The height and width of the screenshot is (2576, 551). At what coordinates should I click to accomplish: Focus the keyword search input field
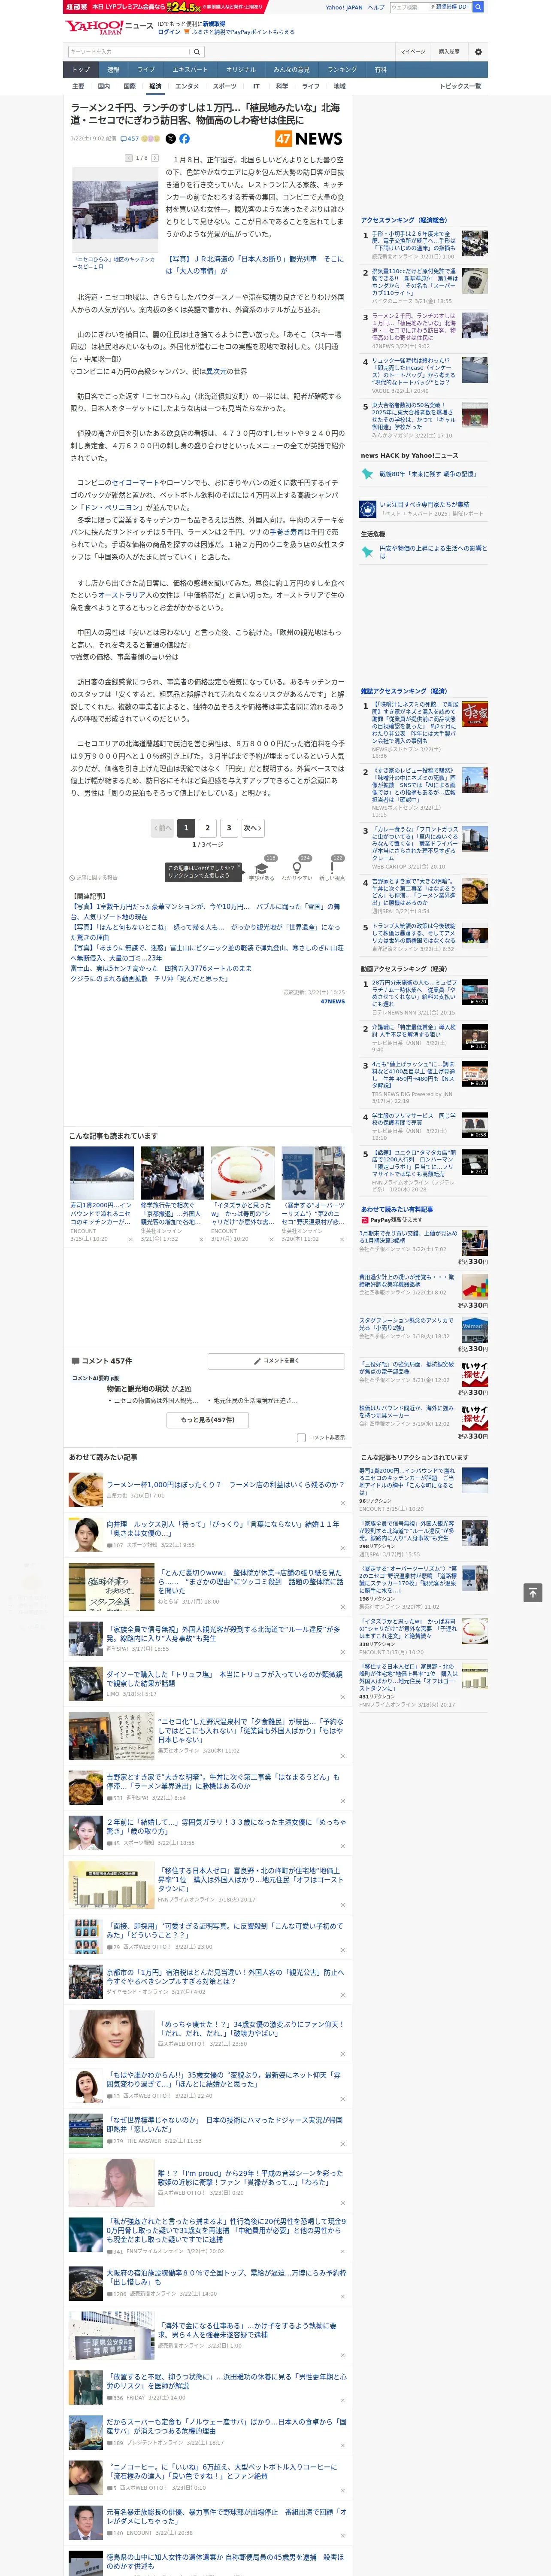click(129, 51)
